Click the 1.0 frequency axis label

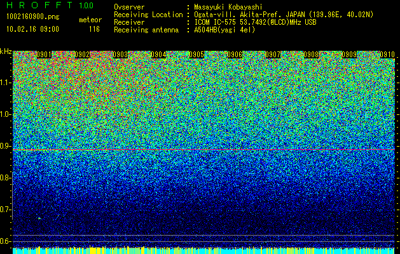click(6, 114)
